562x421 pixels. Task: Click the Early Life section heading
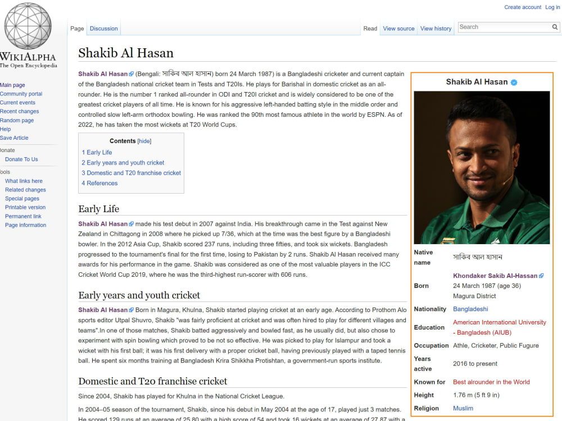click(x=98, y=209)
